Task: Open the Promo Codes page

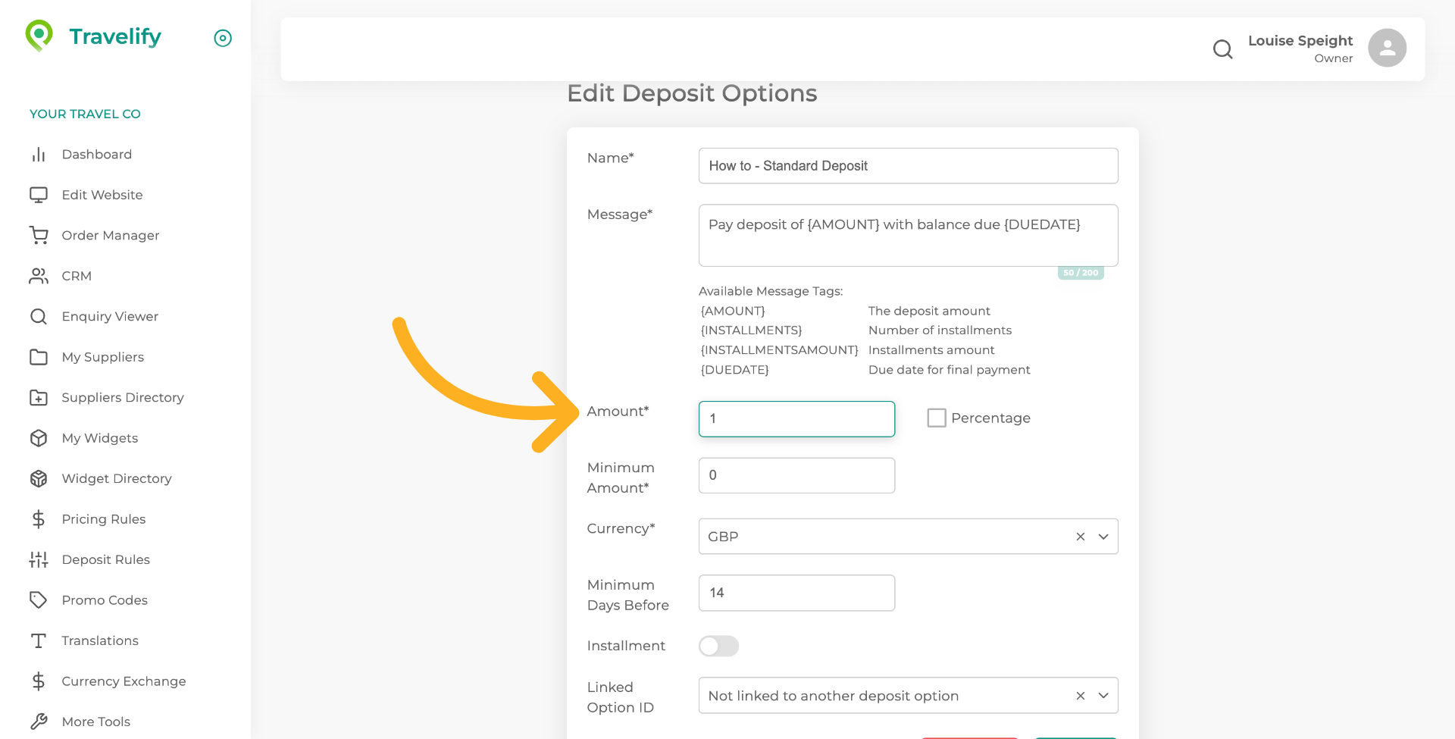Action: click(x=105, y=600)
